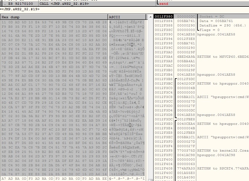Select hex dump row beginning 1F DB 46 3A
The width and height of the screenshot is (249, 181).
(x=54, y=58)
